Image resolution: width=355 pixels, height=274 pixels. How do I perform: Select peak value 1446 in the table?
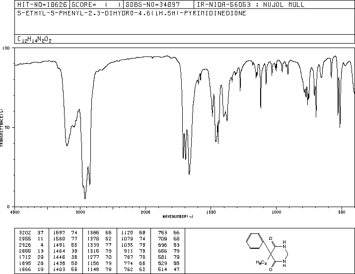tap(59, 257)
